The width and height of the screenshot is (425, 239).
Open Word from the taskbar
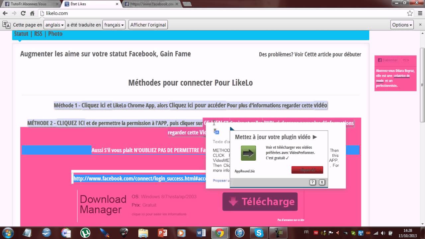coord(201,233)
